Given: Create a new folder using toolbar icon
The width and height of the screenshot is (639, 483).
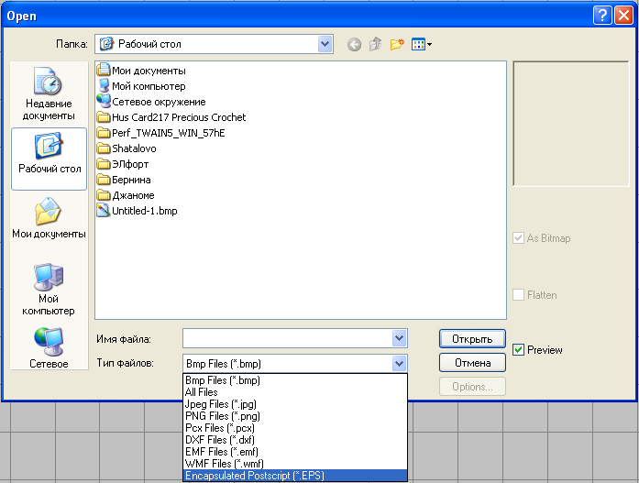Looking at the screenshot, I should coord(397,44).
